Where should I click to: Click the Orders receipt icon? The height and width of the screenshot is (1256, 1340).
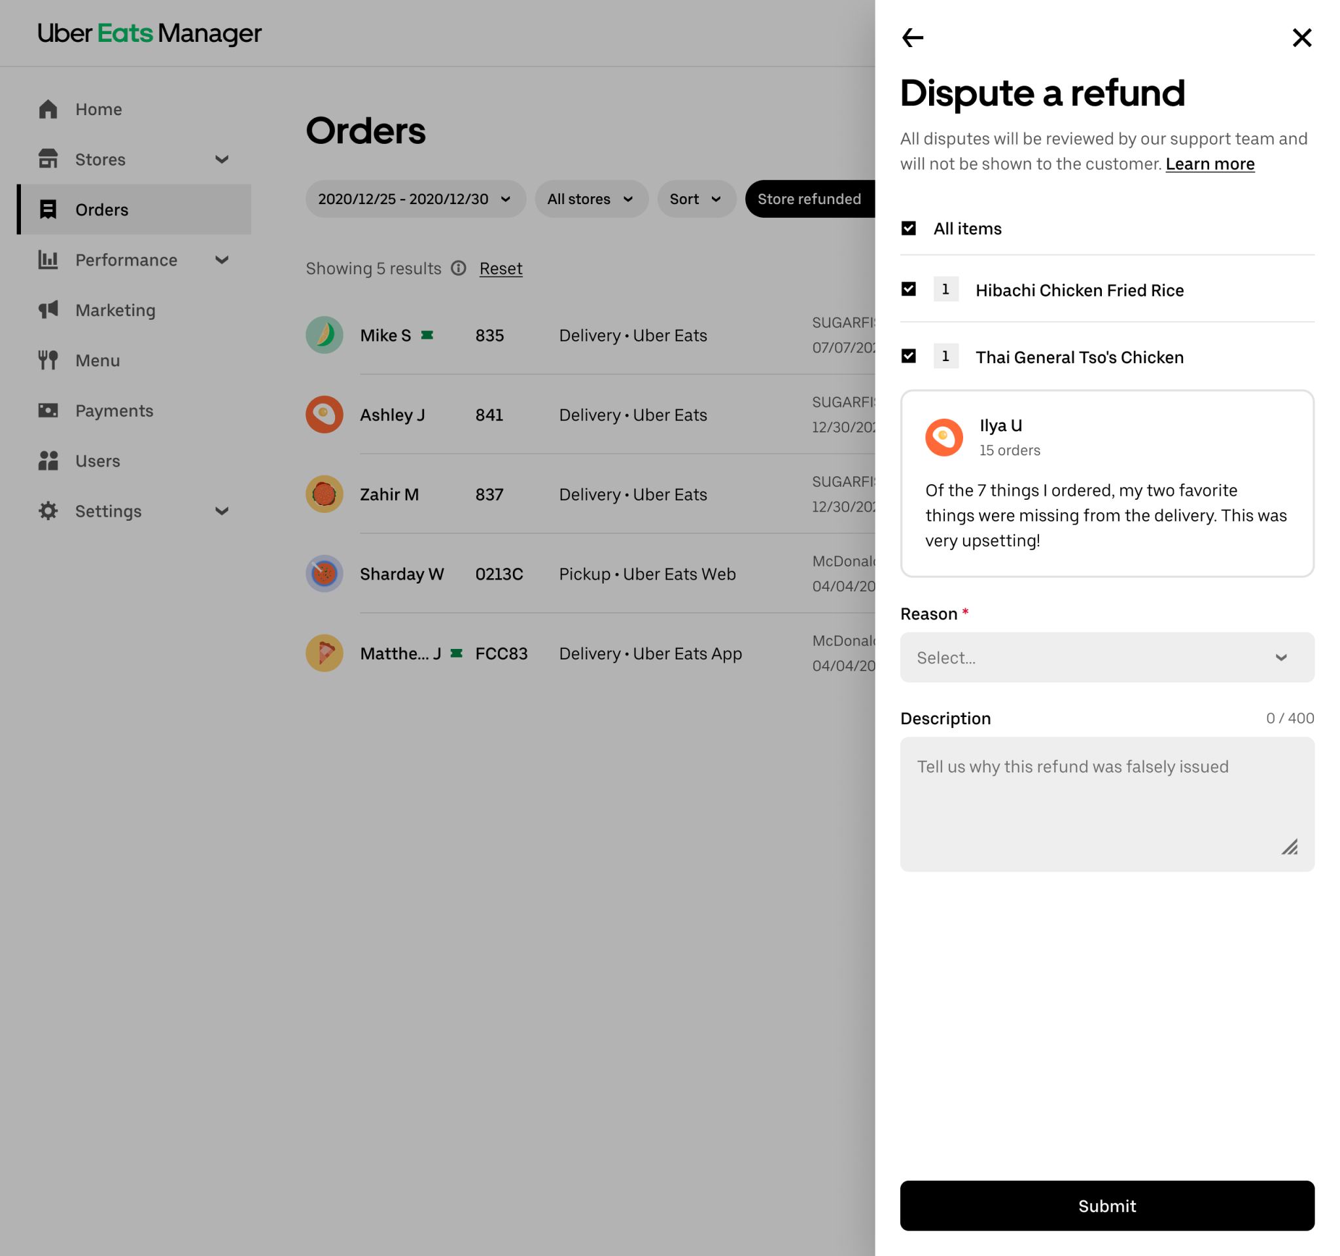click(x=48, y=209)
